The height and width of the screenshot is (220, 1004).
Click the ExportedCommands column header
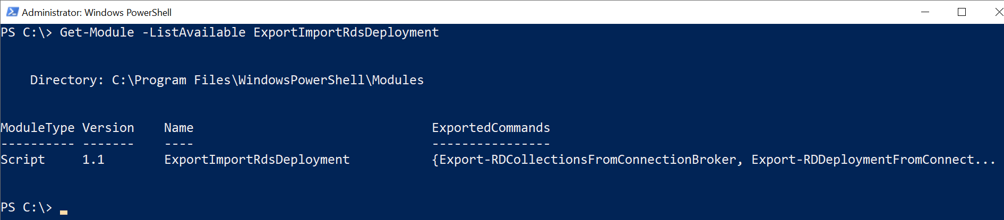pyautogui.click(x=491, y=128)
